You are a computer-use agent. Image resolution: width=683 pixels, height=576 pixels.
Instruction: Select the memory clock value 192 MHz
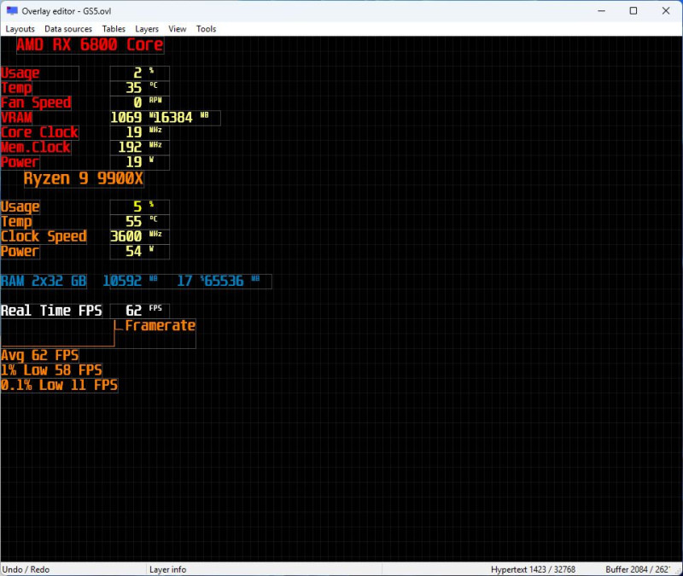coord(139,147)
